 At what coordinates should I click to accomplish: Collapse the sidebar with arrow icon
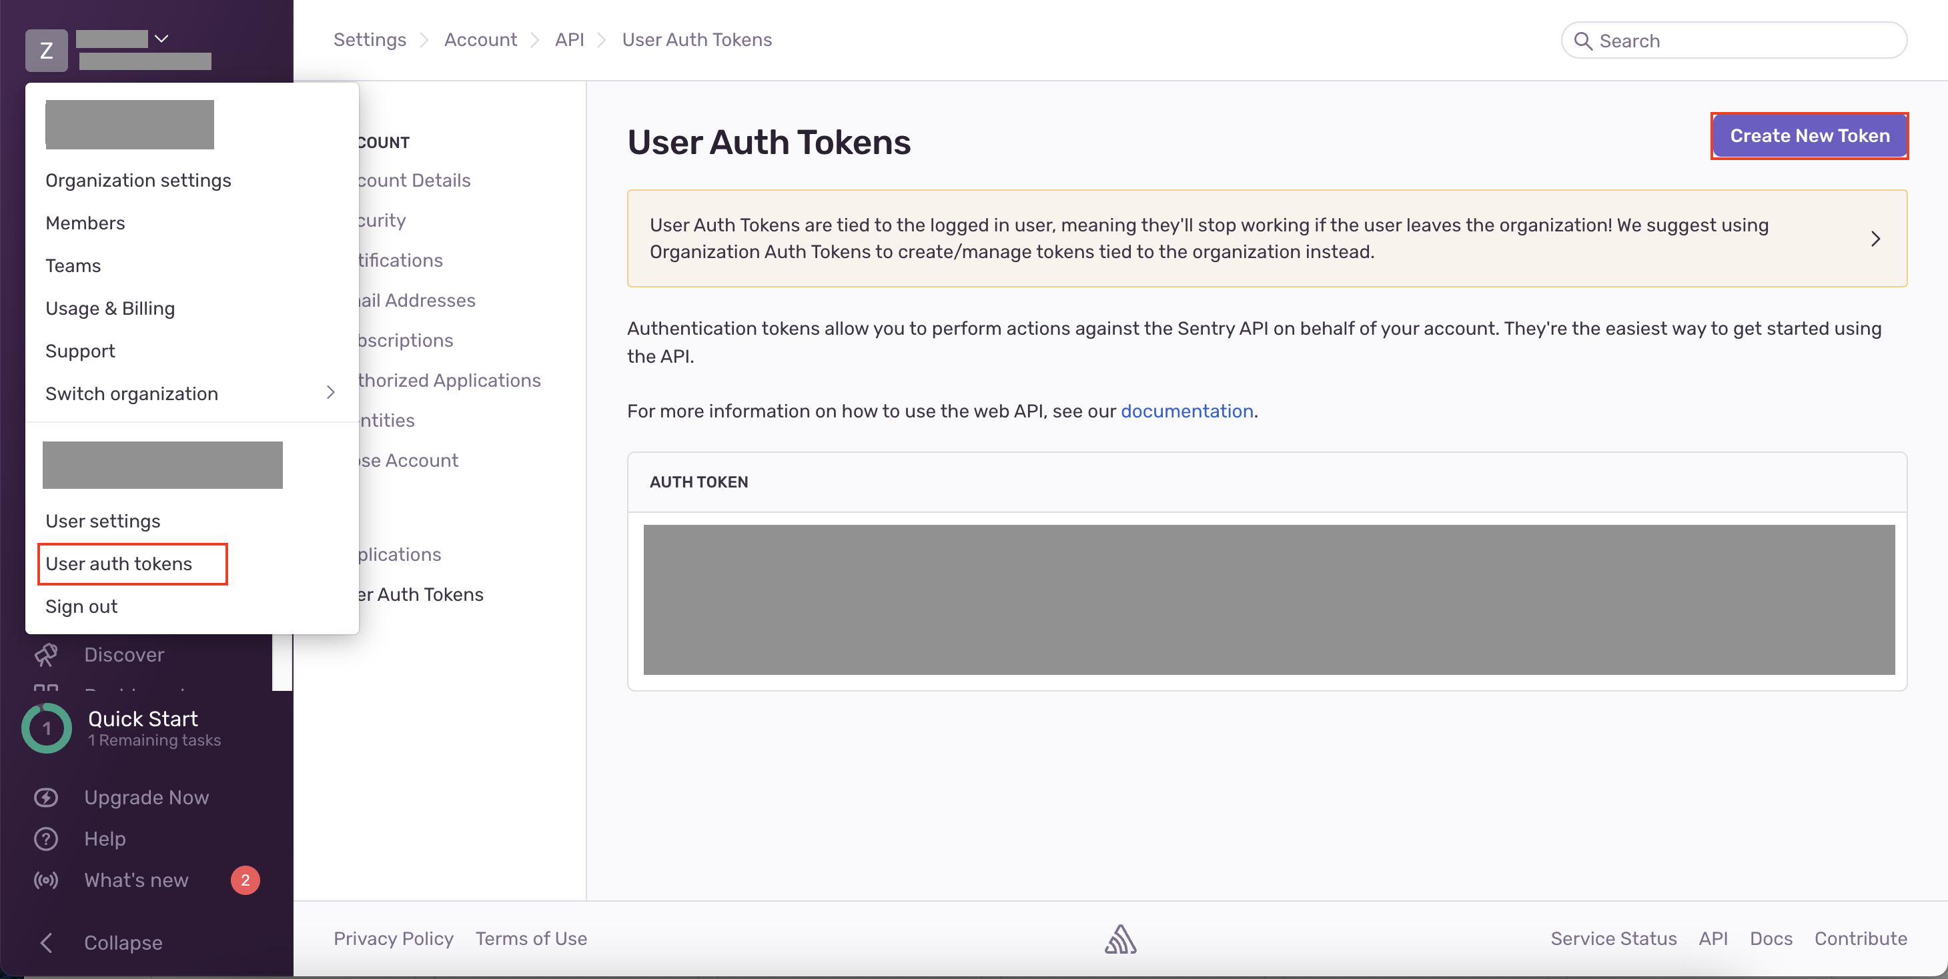(46, 943)
